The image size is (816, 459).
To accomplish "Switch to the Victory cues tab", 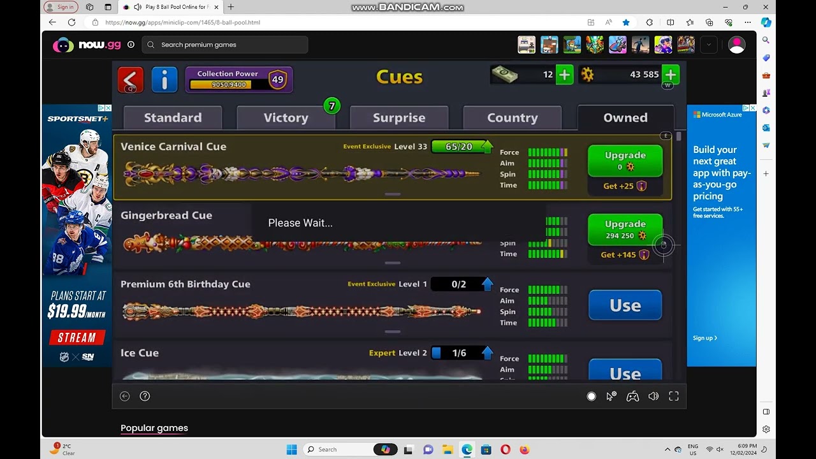I will coord(286,118).
